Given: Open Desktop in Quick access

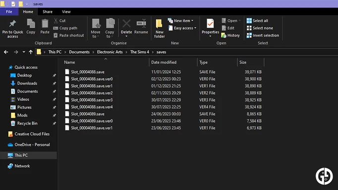Looking at the screenshot, I should 21,75.
